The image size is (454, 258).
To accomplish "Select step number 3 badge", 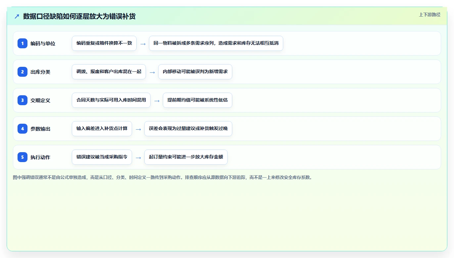I will coord(23,100).
